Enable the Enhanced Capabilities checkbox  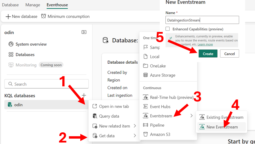(168, 29)
